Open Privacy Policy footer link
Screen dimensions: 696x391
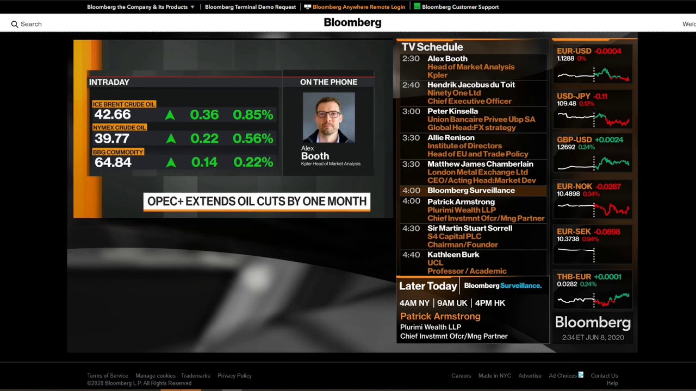(x=234, y=376)
